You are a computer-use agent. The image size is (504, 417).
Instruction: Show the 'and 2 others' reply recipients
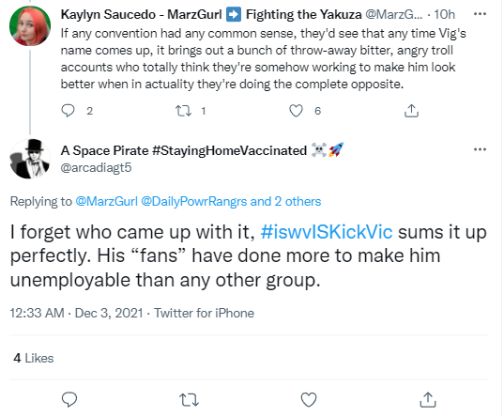pyautogui.click(x=285, y=201)
